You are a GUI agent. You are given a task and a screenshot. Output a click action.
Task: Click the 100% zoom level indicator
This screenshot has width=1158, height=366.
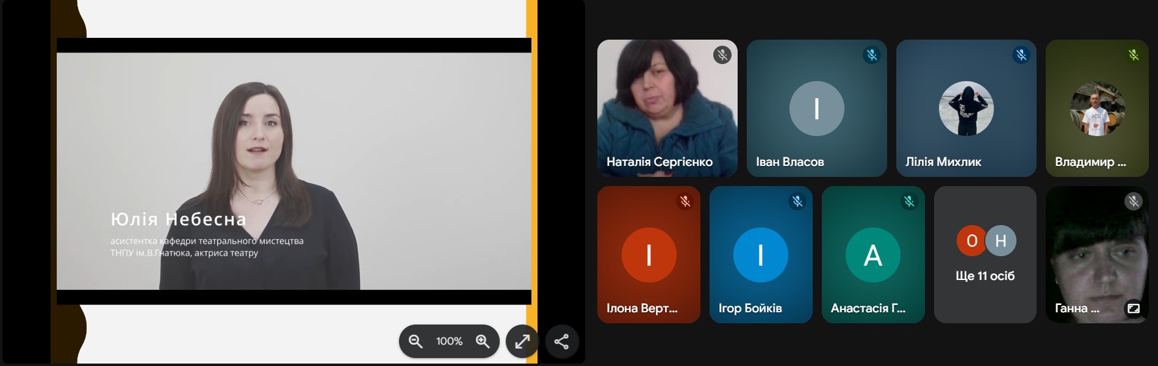click(449, 342)
